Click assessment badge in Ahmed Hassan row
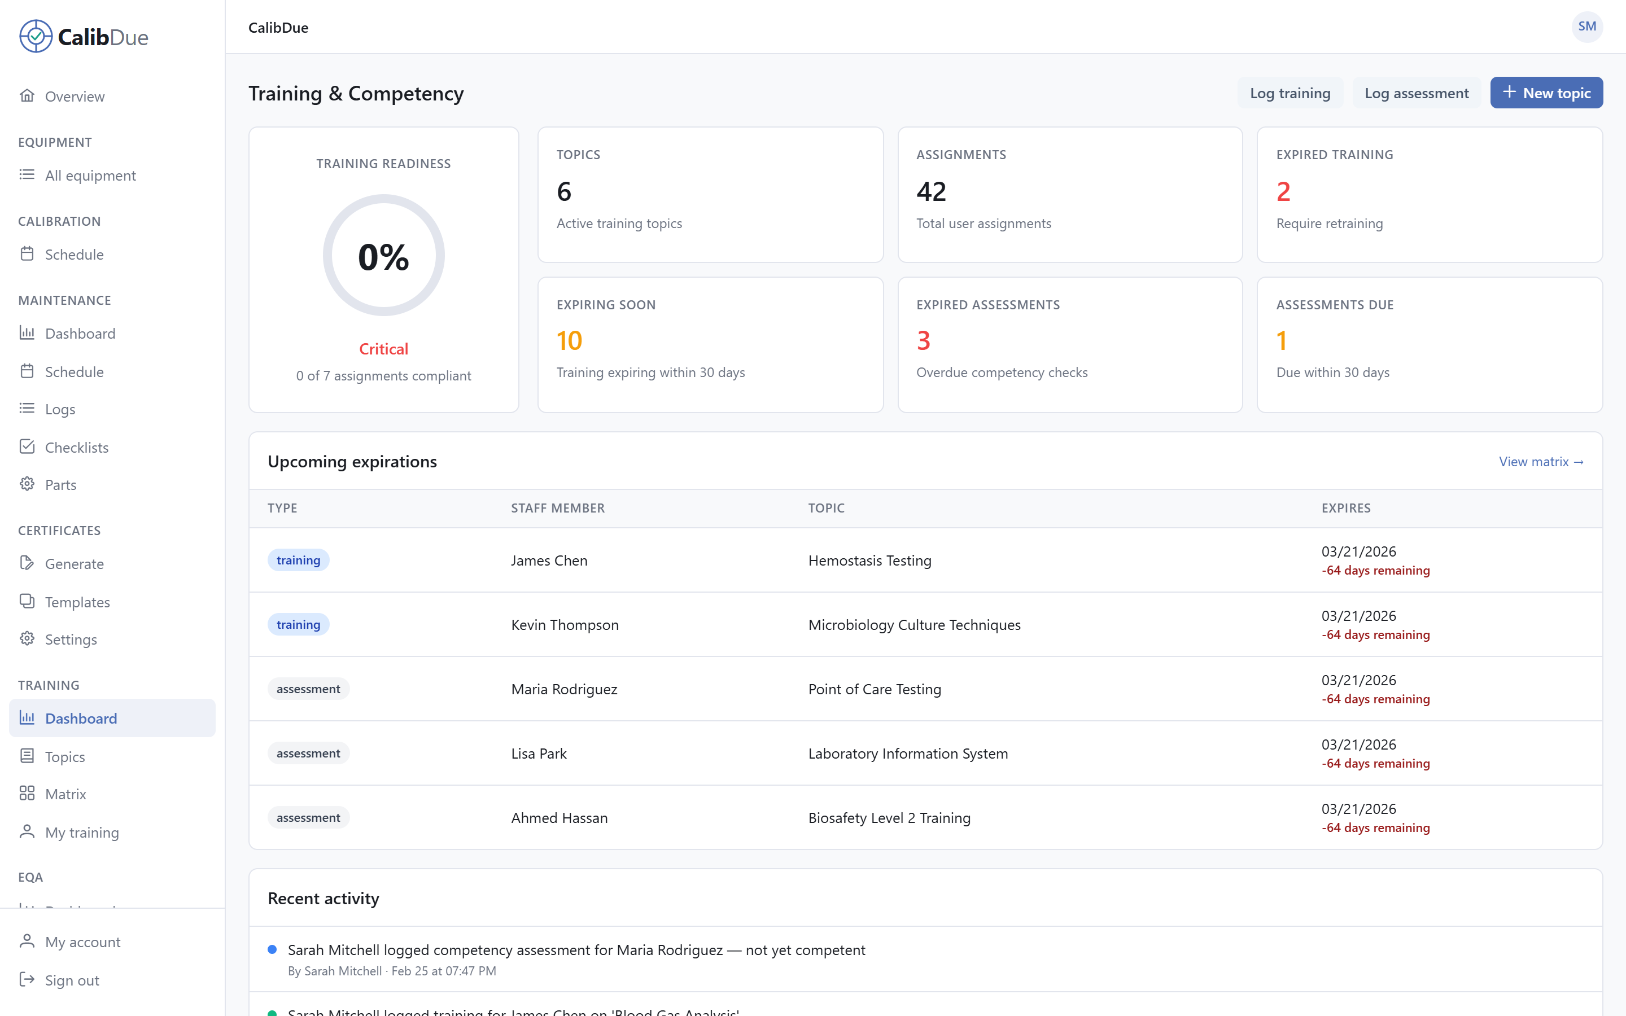The width and height of the screenshot is (1626, 1016). [x=308, y=818]
